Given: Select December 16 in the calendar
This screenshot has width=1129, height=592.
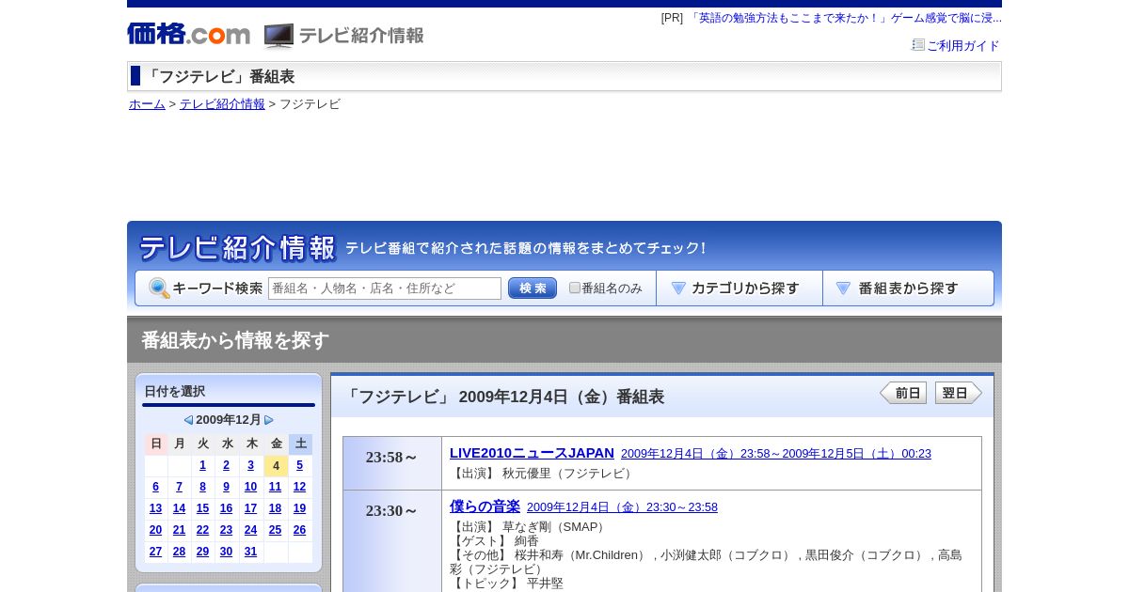Looking at the screenshot, I should pyautogui.click(x=226, y=508).
